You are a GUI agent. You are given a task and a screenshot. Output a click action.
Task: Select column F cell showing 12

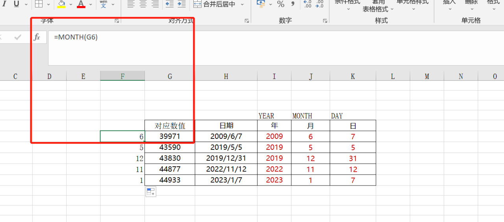122,158
